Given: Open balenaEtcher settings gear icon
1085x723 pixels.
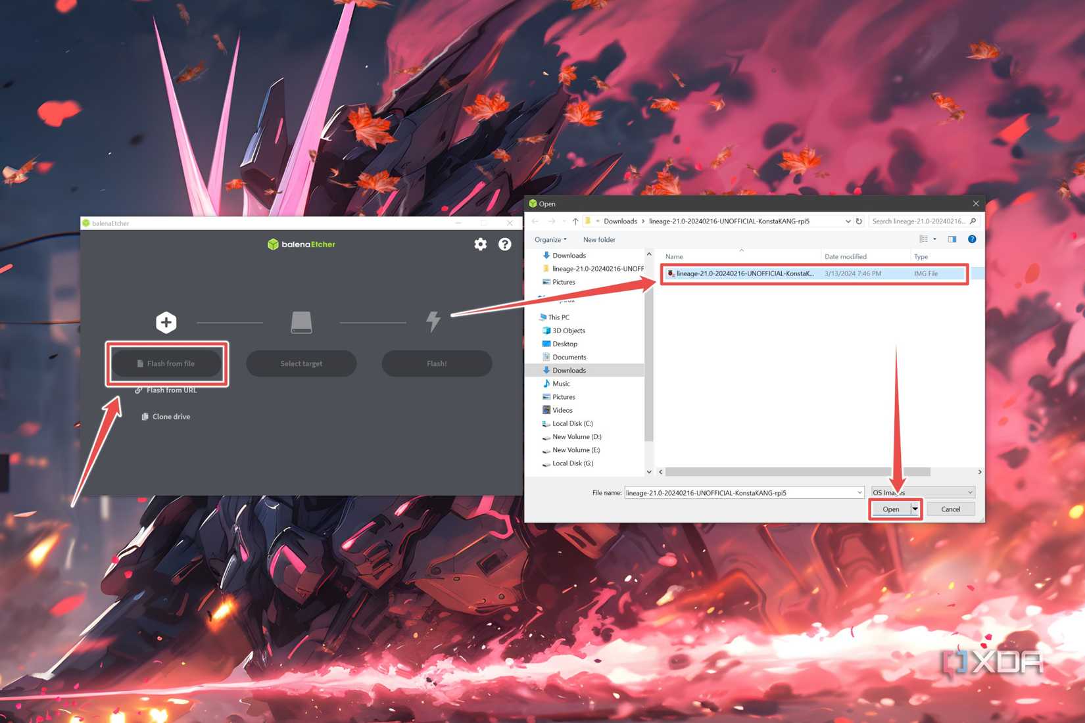Looking at the screenshot, I should pyautogui.click(x=481, y=245).
